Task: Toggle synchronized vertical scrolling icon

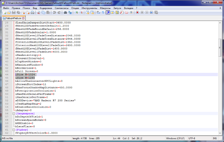Action: 87,13
